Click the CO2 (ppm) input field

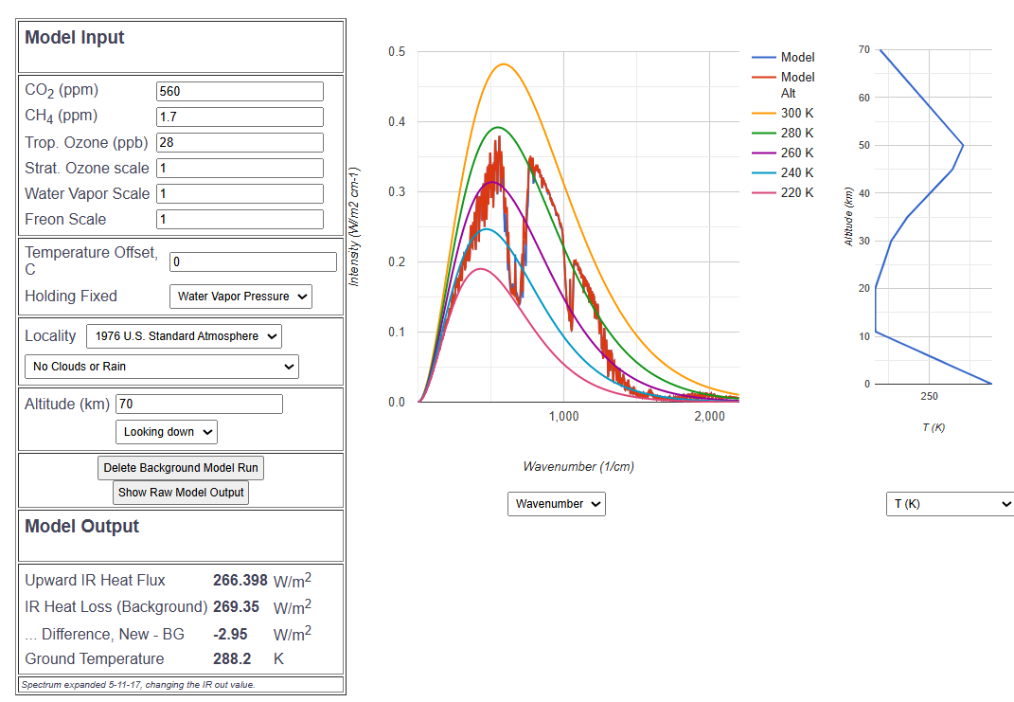tap(240, 91)
